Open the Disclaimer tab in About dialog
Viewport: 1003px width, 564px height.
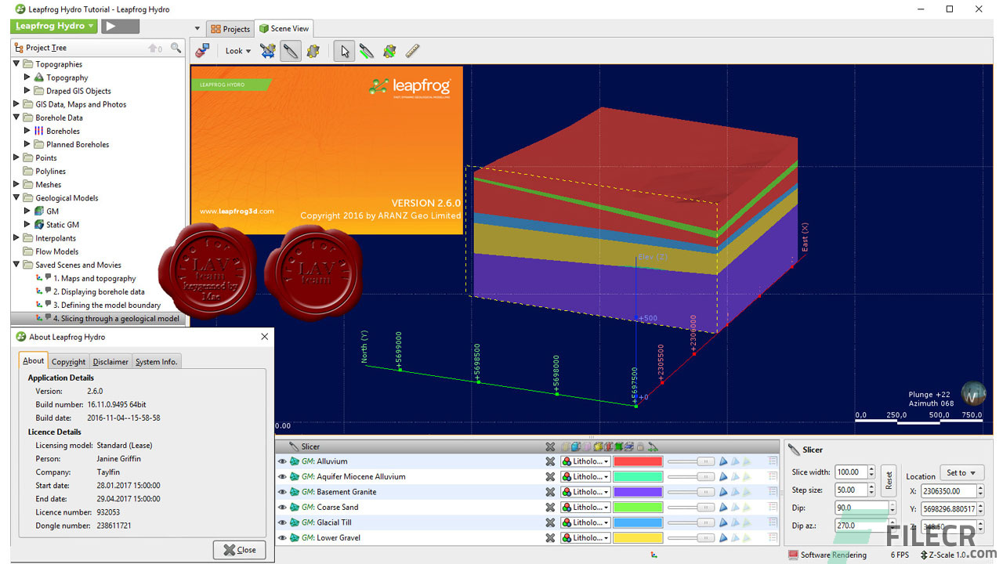[x=110, y=362]
